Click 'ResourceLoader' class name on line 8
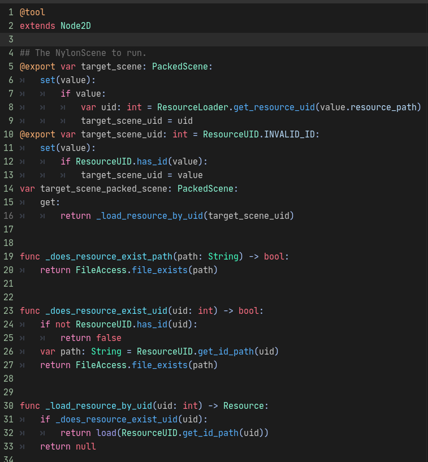This screenshot has width=428, height=462. 193,107
